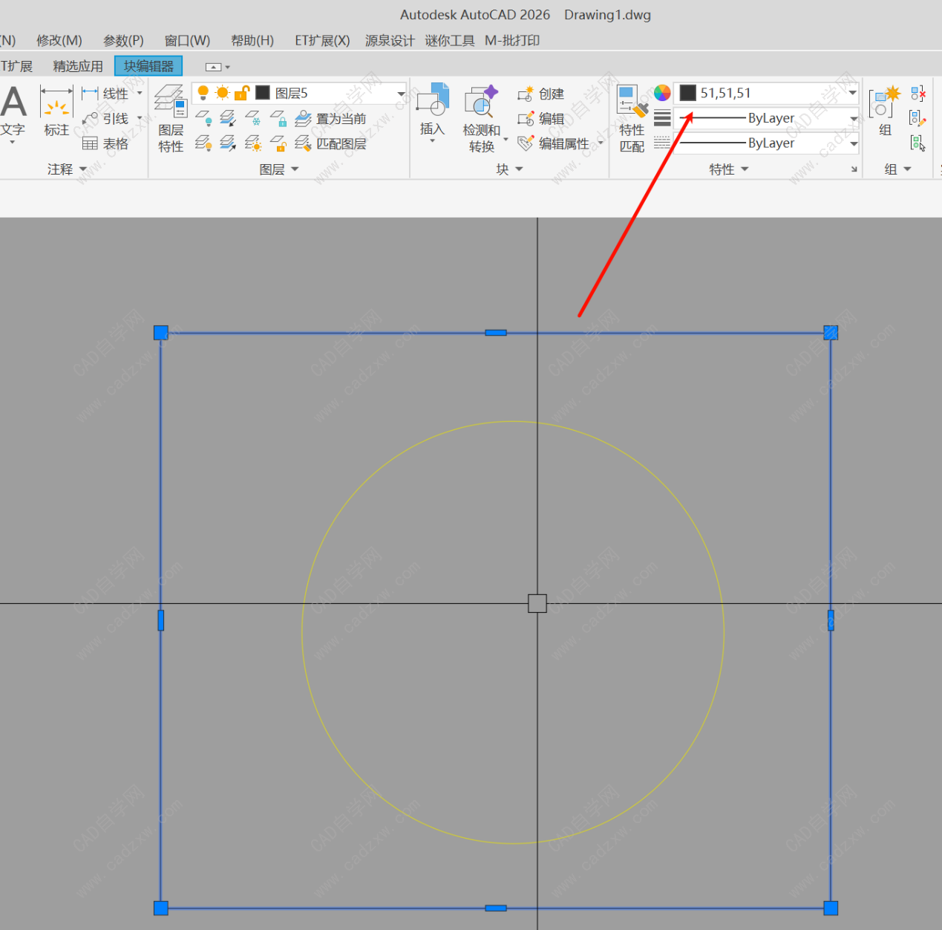Click the 特性匹配 match properties tool

(632, 117)
